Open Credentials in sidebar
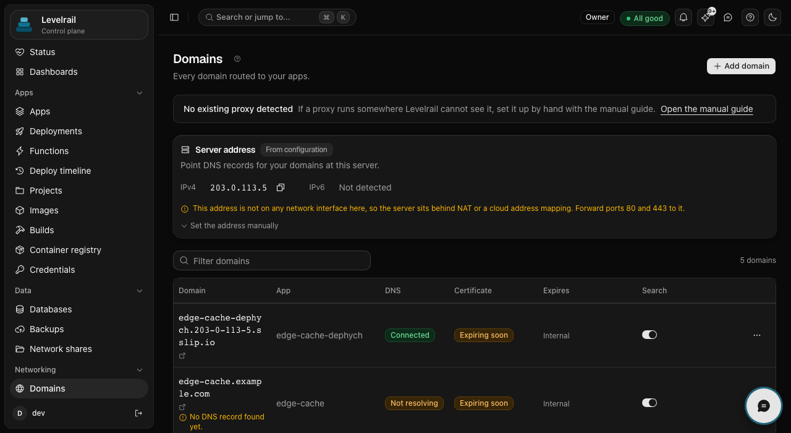791x433 pixels. coord(79,270)
